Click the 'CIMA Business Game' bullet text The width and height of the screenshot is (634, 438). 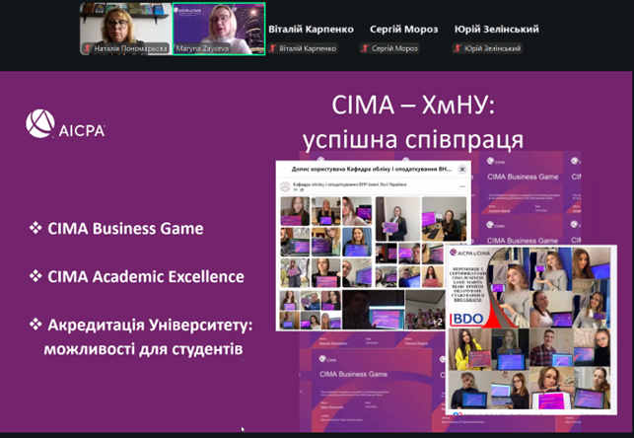124,229
